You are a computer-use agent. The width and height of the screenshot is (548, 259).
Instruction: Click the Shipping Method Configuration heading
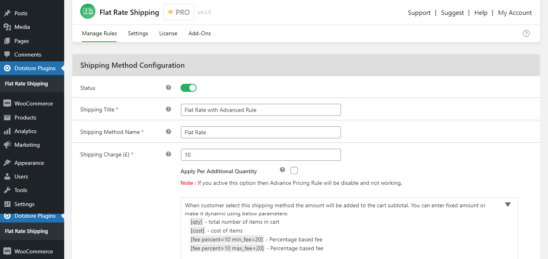pyautogui.click(x=132, y=65)
